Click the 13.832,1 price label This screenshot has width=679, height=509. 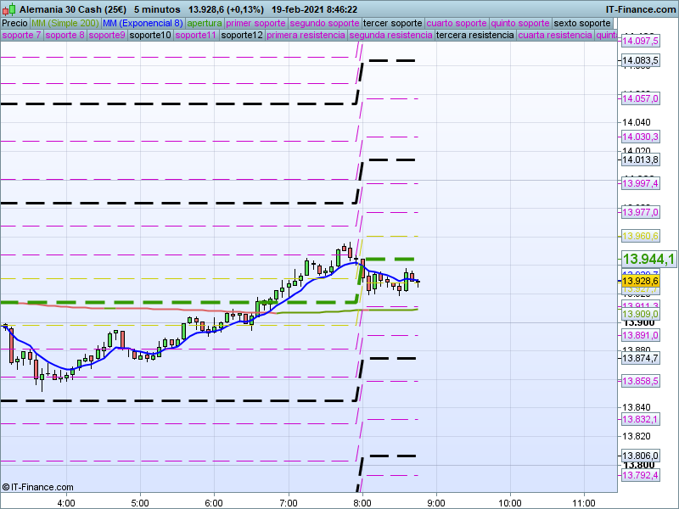(x=640, y=419)
